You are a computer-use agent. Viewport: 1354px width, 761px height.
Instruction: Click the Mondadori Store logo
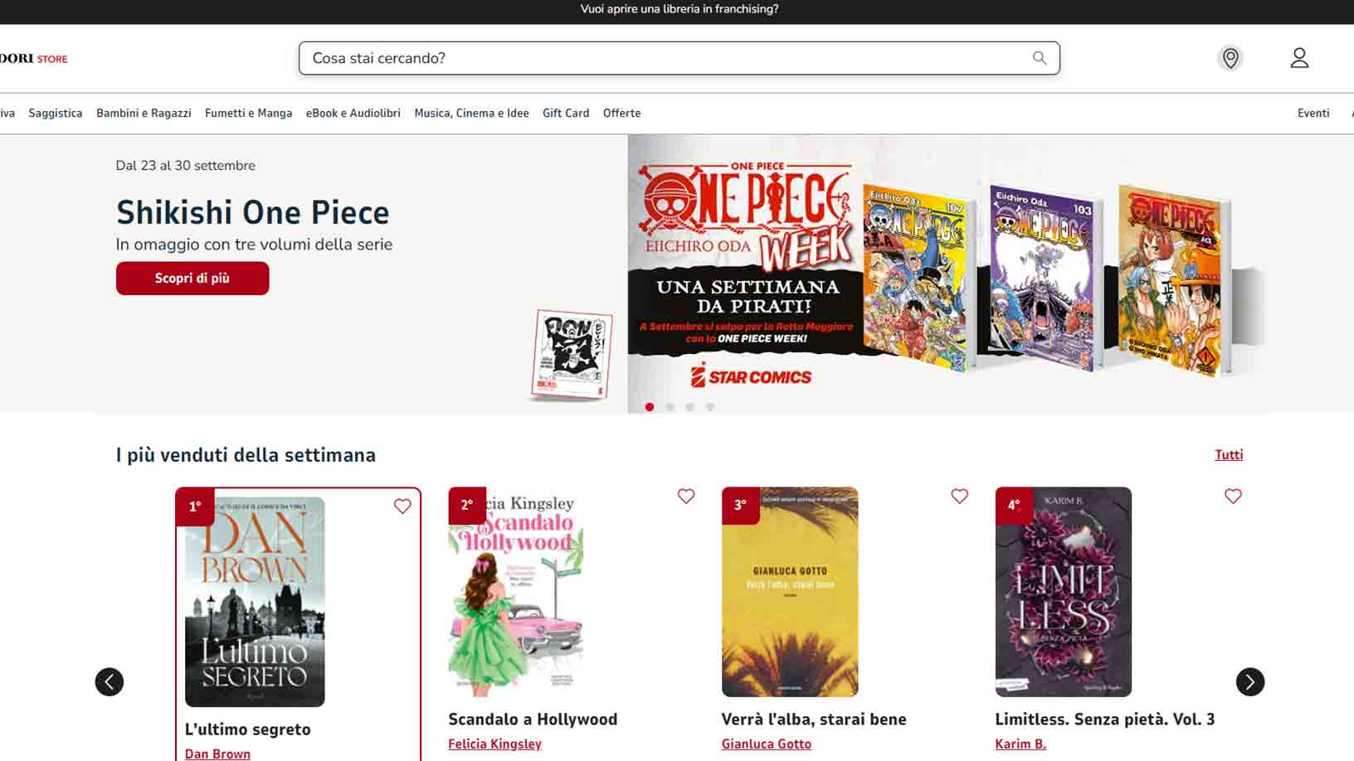point(33,59)
